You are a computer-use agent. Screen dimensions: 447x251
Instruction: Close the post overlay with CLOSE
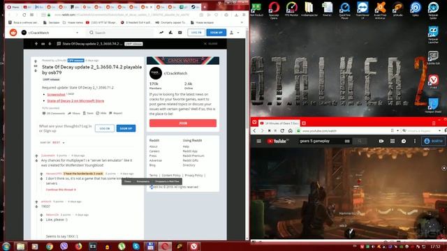210,44
